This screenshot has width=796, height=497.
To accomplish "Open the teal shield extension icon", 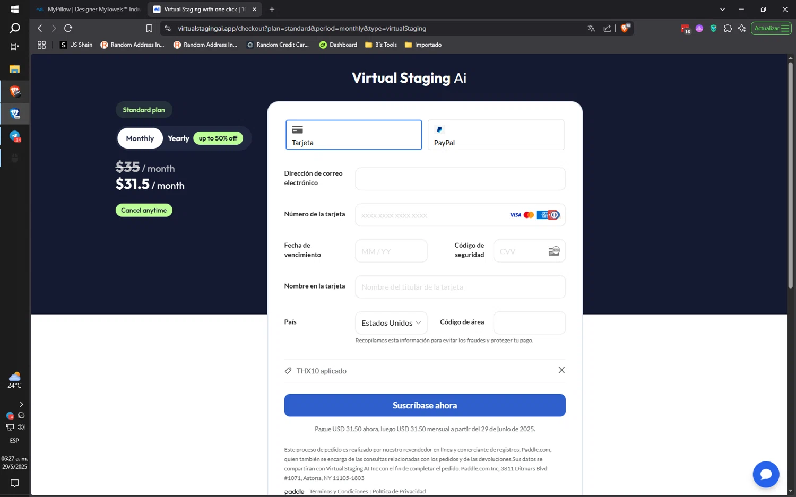I will point(714,29).
